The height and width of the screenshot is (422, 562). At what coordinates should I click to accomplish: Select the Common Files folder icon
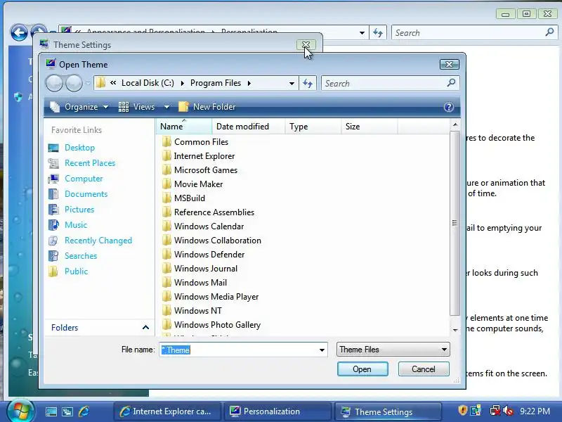(166, 142)
